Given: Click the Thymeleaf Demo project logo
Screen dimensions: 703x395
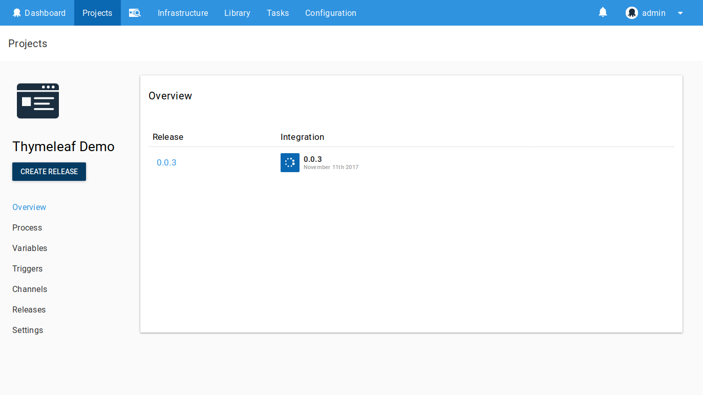Looking at the screenshot, I should click(38, 101).
